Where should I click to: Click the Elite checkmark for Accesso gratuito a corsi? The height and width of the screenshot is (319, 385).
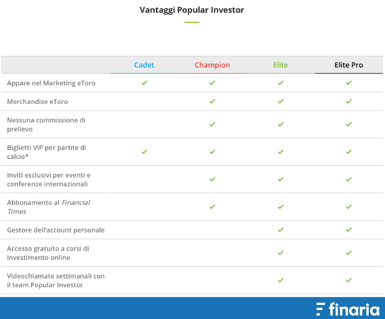pyautogui.click(x=281, y=253)
